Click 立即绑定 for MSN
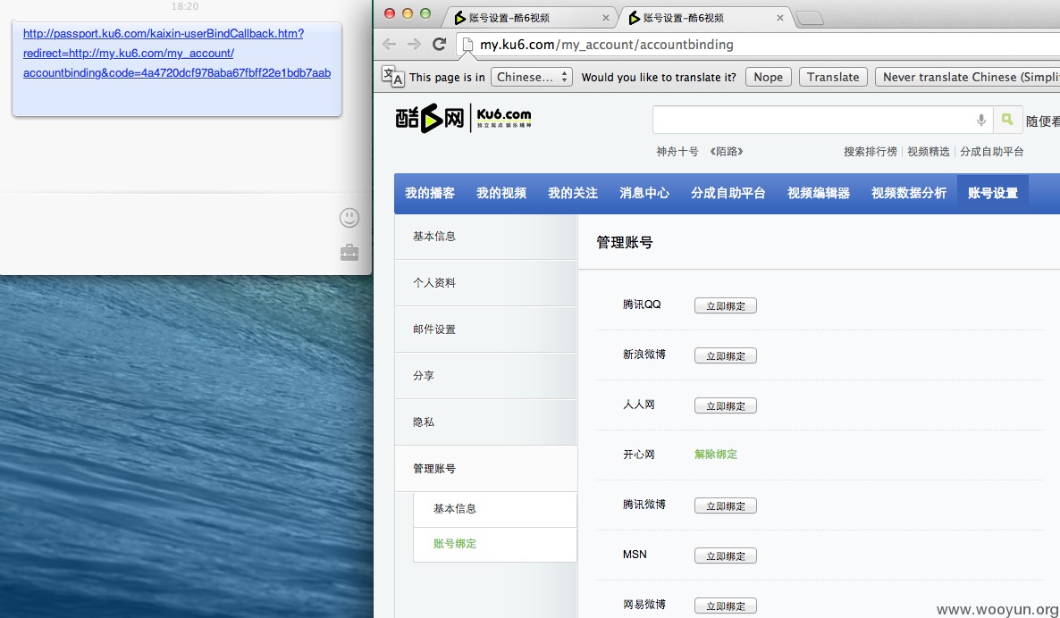 coord(726,555)
